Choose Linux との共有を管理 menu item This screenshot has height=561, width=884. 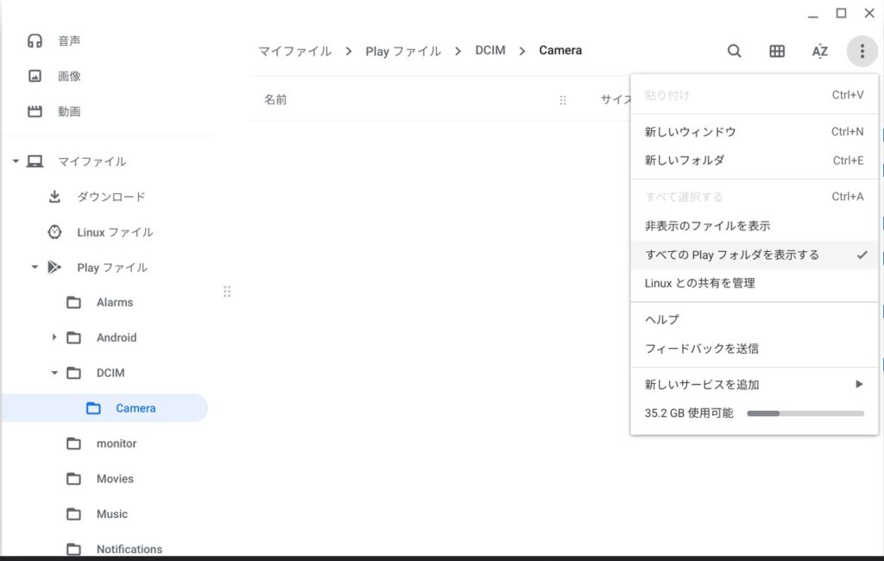pyautogui.click(x=755, y=284)
